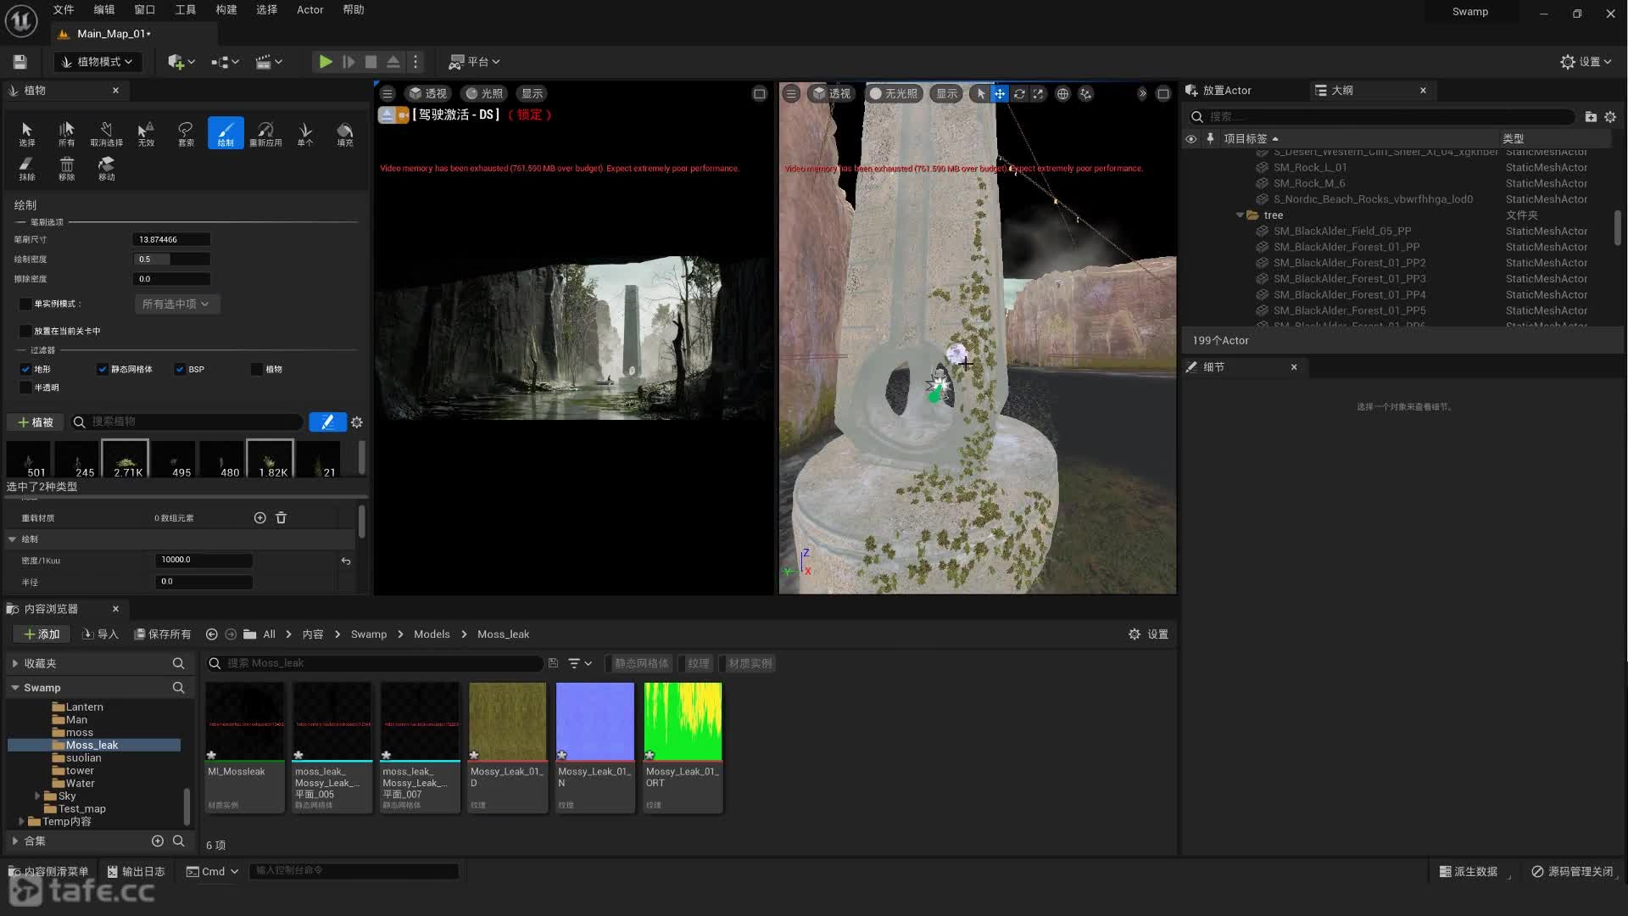Click the 保存所有 button
1628x916 pixels.
(163, 634)
